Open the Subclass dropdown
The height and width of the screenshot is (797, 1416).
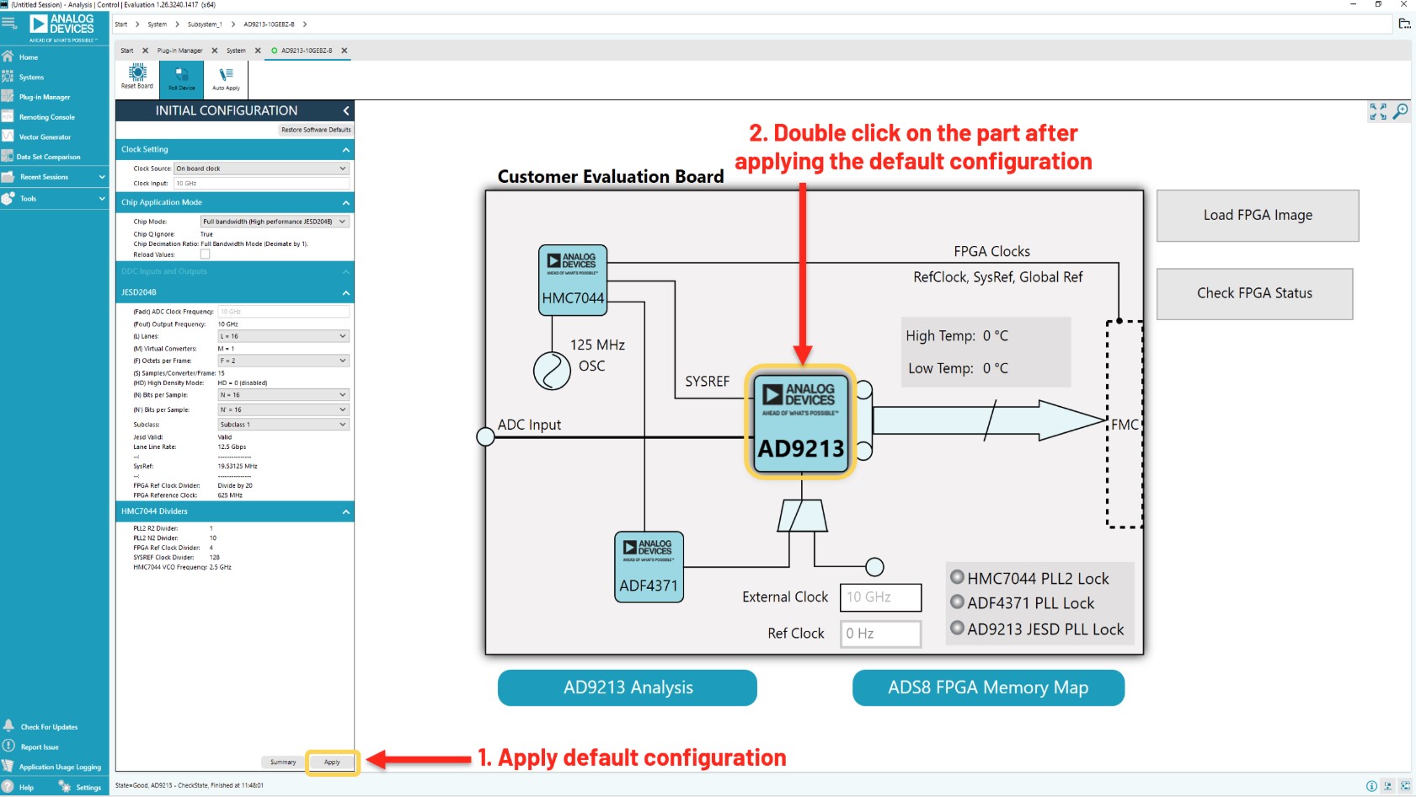click(x=283, y=425)
